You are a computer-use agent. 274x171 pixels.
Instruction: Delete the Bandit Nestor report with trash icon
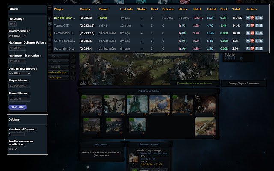[261, 18]
